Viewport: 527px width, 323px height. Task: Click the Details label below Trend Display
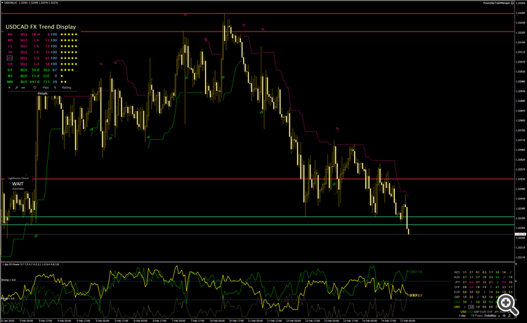[x=42, y=93]
